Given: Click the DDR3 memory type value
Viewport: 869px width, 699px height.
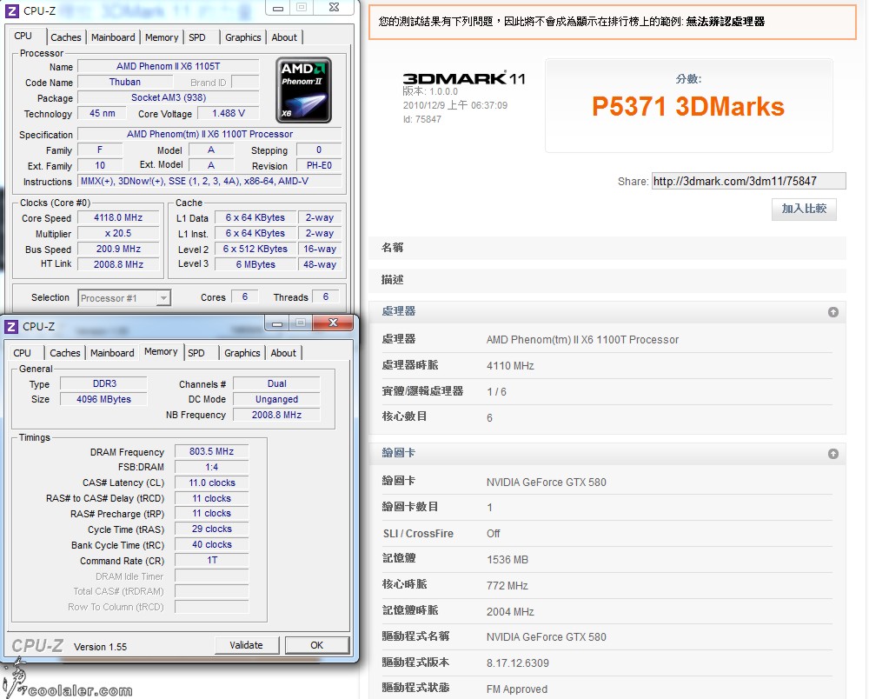Looking at the screenshot, I should [104, 383].
